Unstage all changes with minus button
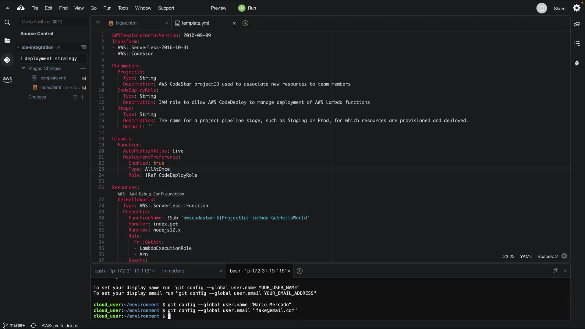This screenshot has height=329, width=585. point(83,69)
